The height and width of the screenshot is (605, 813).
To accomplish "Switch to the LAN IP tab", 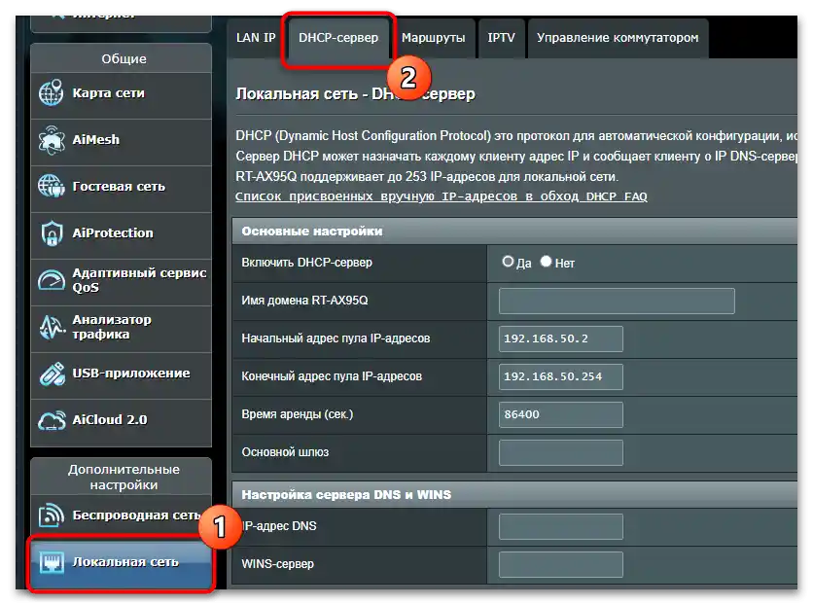I will point(256,38).
